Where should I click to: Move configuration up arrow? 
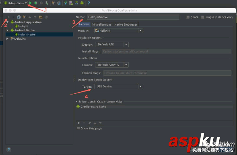[30, 17]
